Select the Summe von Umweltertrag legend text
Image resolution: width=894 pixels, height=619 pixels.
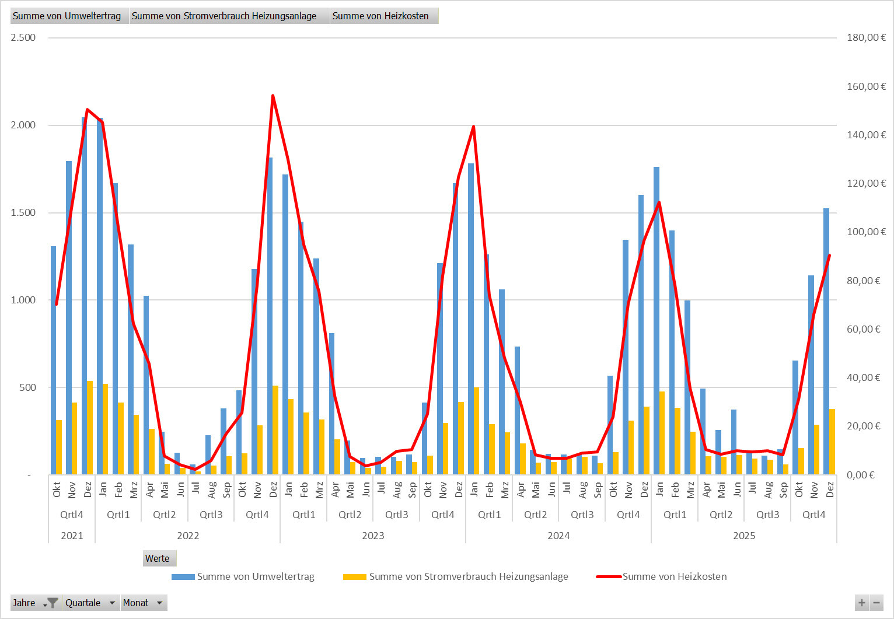pyautogui.click(x=256, y=577)
